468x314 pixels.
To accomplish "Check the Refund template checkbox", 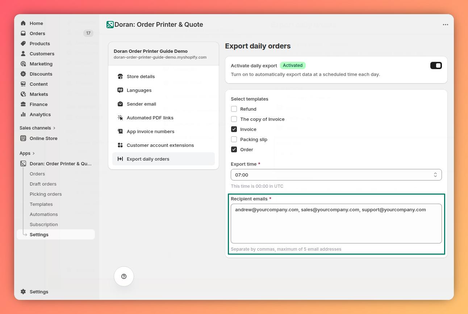I will [234, 109].
